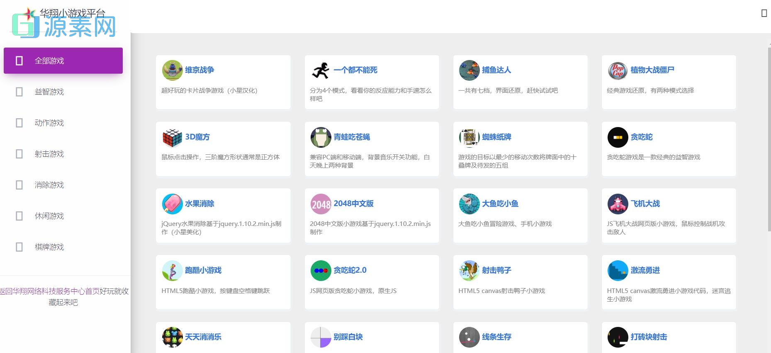Click the page vertical scrollbar
Viewport: 771px width, 353px height.
[x=769, y=139]
